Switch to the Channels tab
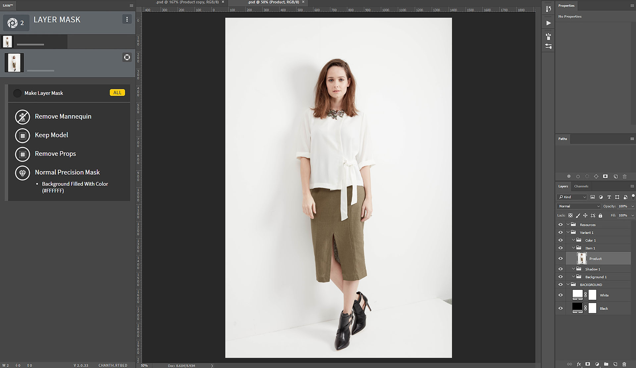 (581, 186)
